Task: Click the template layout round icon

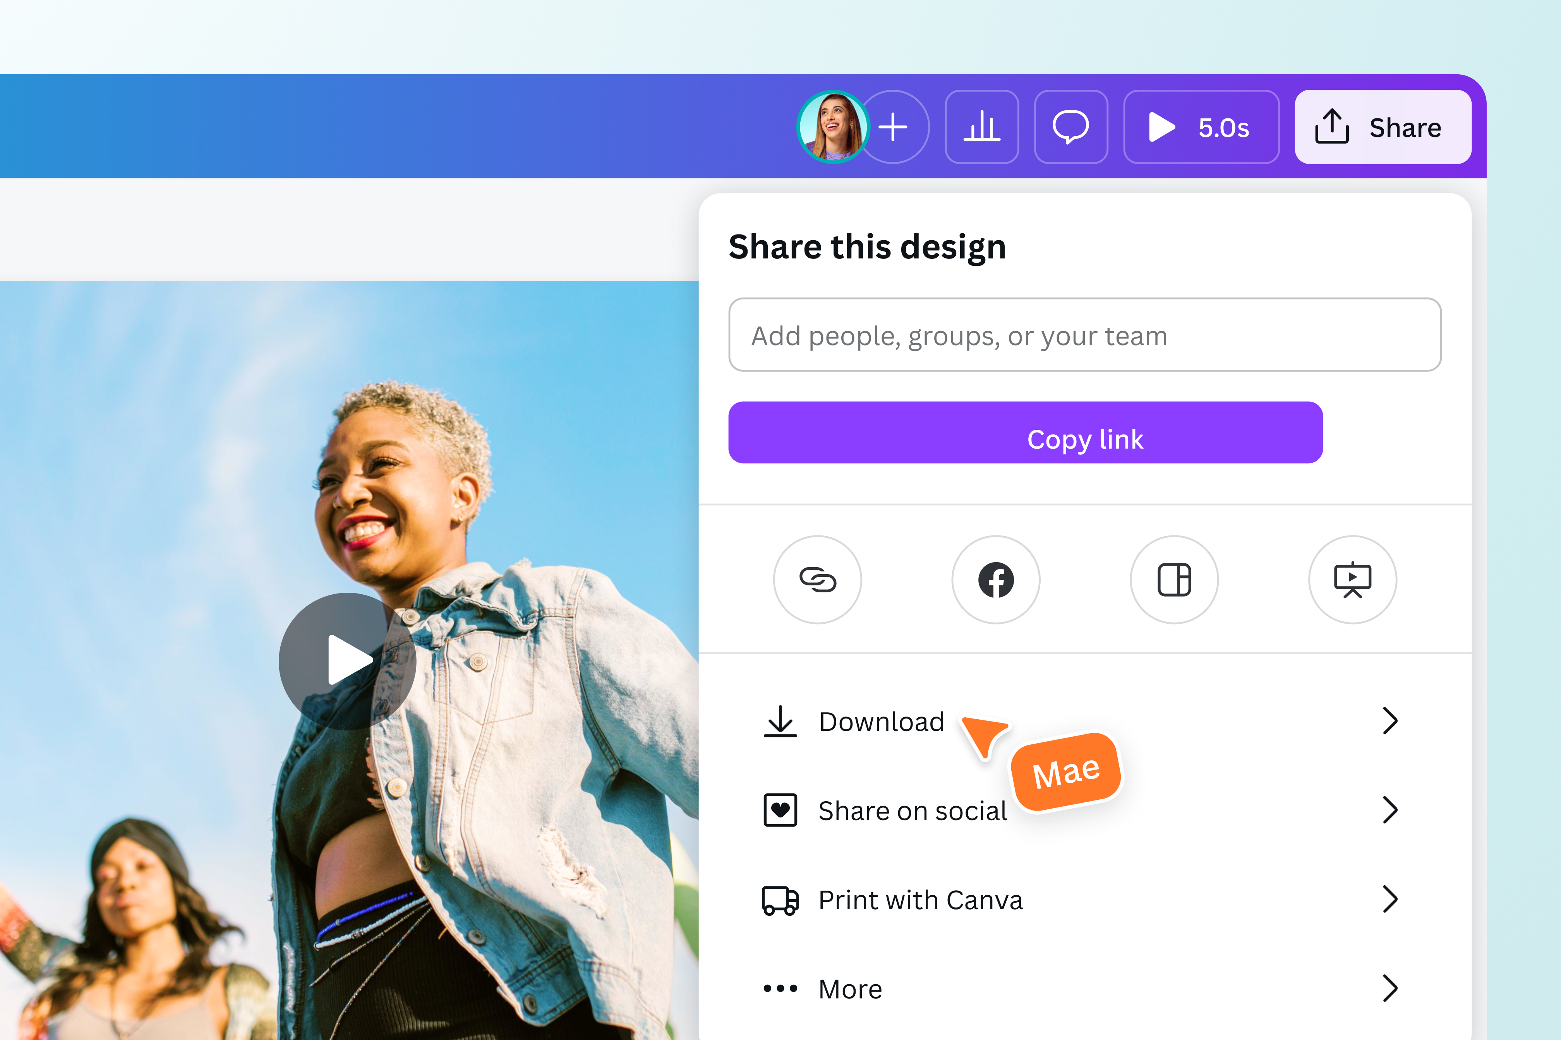Action: [x=1174, y=580]
